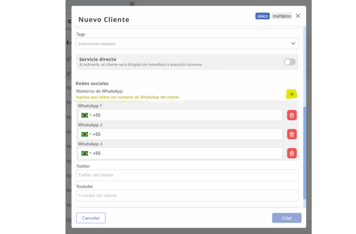This screenshot has width=356, height=234.
Task: Focus the Twitter del cliente field
Action: 187,175
